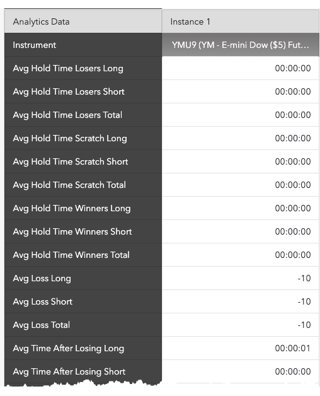320x396 pixels.
Task: Select Avg Hold Time Scratch Long label
Action: coord(70,138)
